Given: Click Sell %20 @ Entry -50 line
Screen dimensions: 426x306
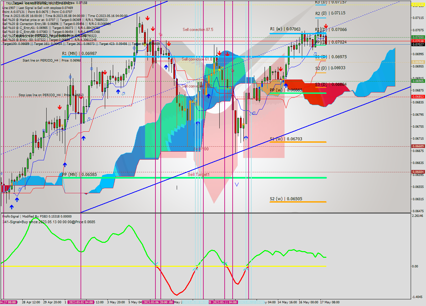Looking at the screenshot, I should coord(49,40).
